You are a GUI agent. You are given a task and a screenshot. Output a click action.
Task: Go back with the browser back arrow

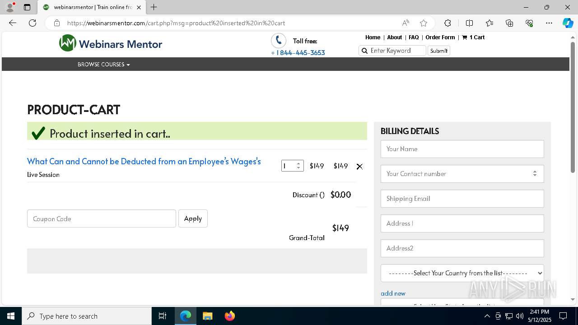[x=13, y=23]
